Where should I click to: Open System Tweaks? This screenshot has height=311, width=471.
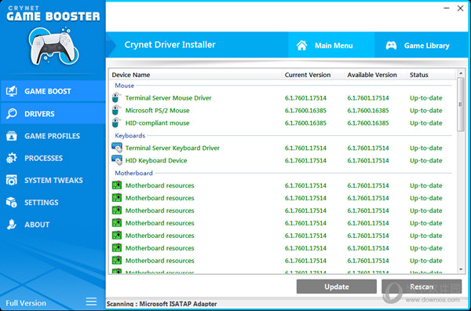pyautogui.click(x=53, y=181)
